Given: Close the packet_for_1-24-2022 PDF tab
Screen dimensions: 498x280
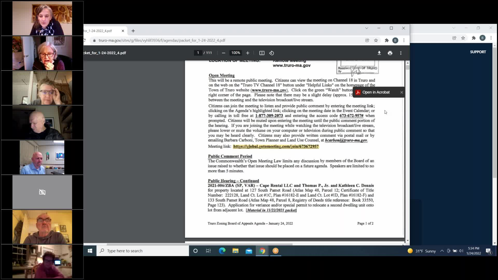Looking at the screenshot, I should (x=123, y=31).
